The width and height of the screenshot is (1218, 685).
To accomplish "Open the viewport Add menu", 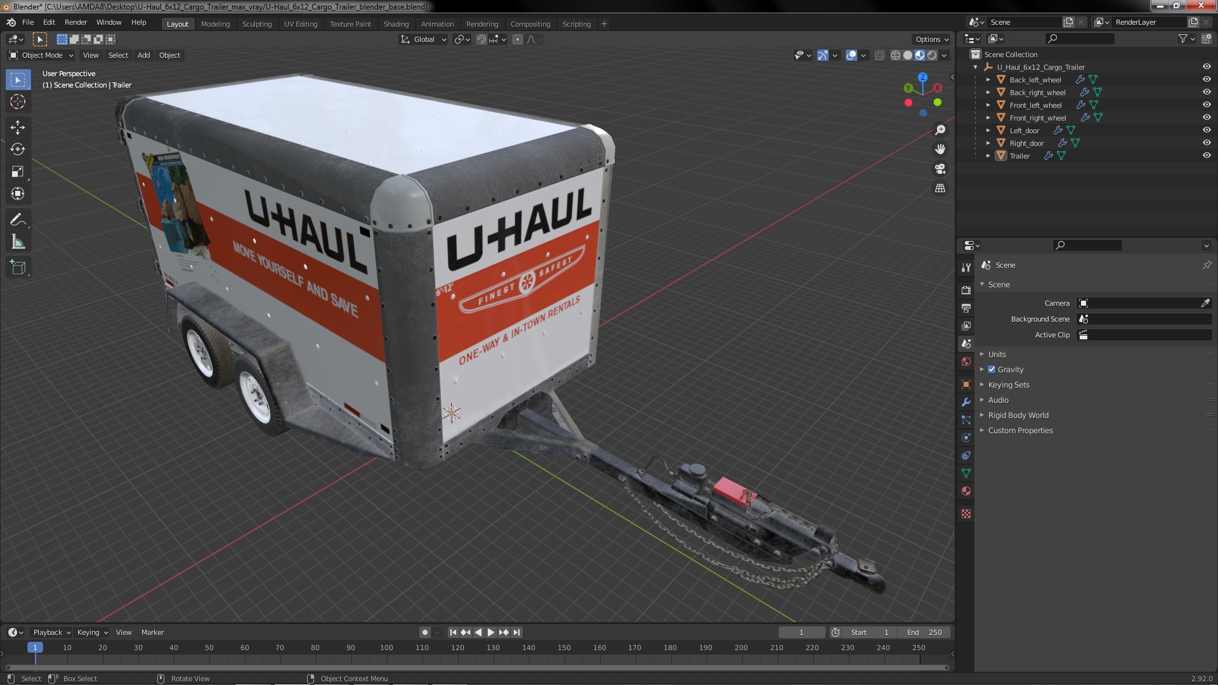I will 144,56.
